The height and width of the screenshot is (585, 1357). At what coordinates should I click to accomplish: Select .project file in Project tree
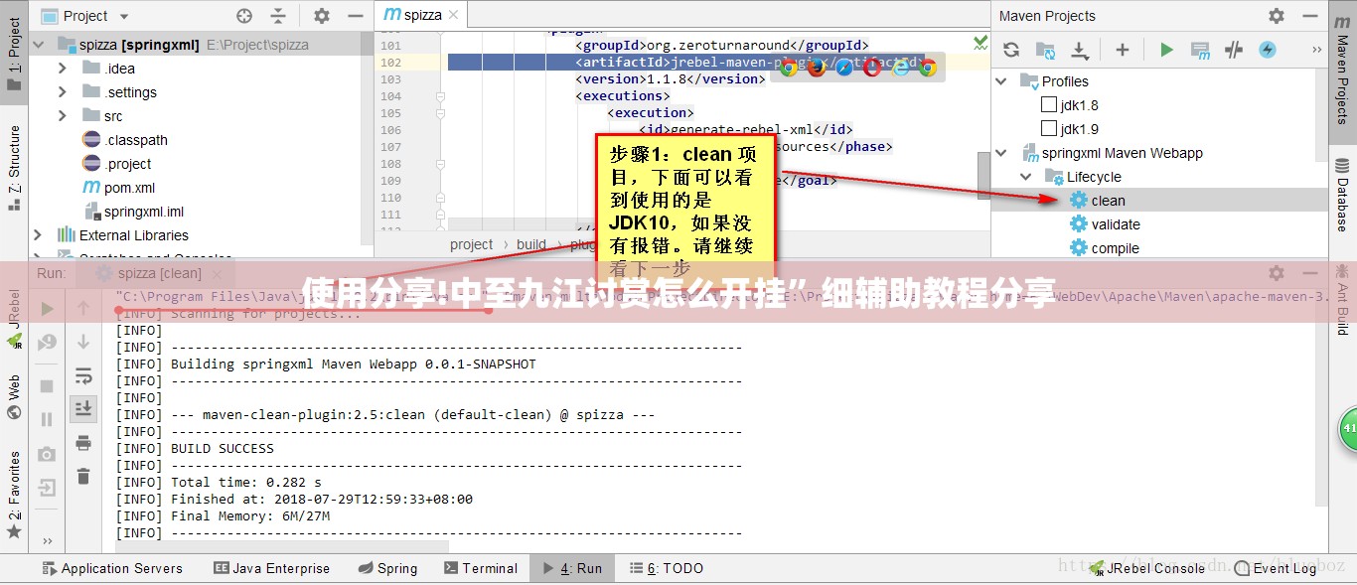(128, 164)
